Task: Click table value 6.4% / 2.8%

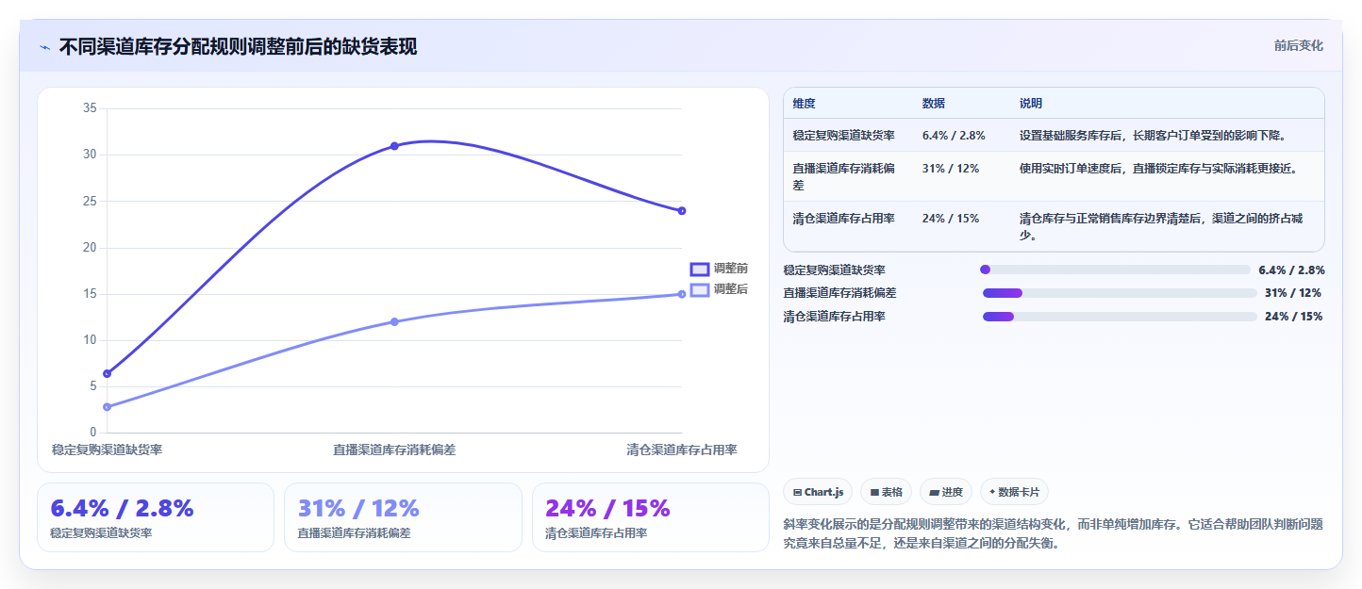Action: coord(954,135)
